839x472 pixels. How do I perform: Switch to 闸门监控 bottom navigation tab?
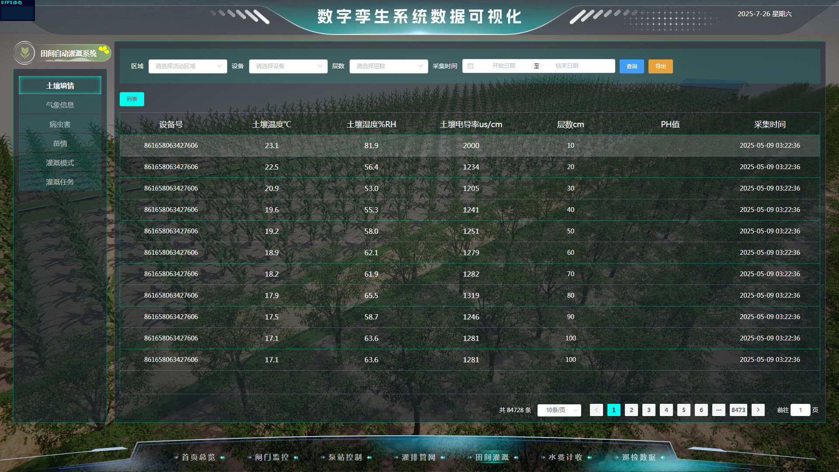tap(272, 457)
